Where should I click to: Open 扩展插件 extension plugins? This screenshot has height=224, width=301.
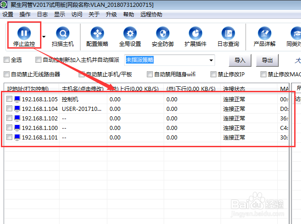pyautogui.click(x=196, y=37)
